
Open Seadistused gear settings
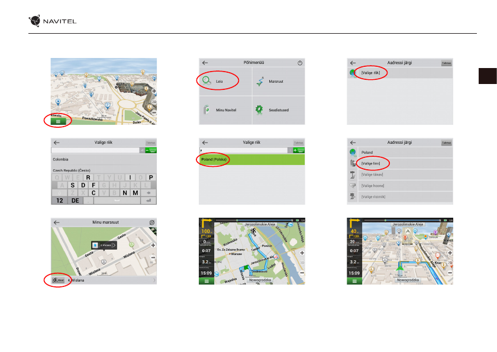click(260, 109)
